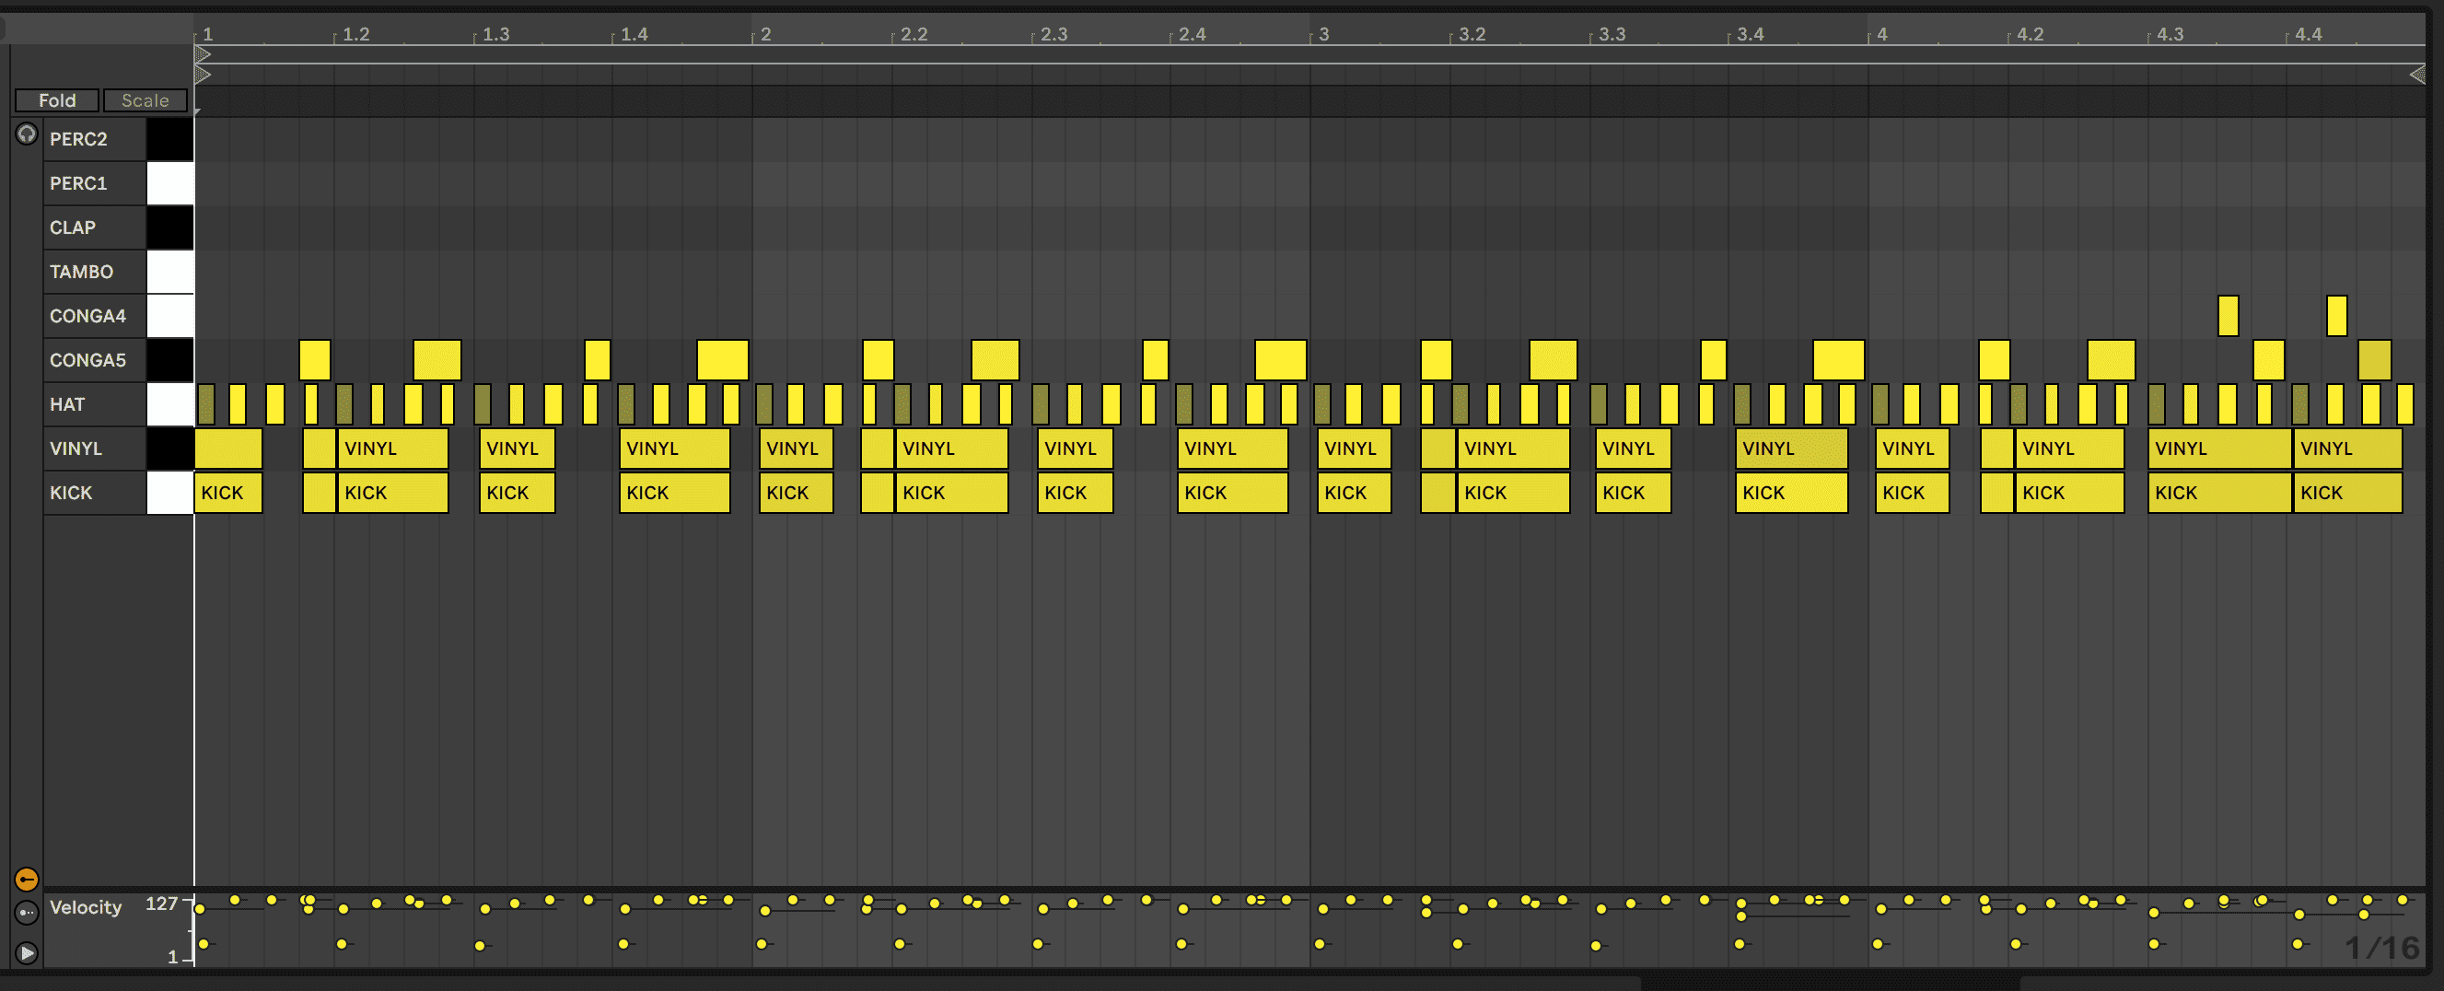The image size is (2444, 991).
Task: Select the last CONGA4 note
Action: pyautogui.click(x=2337, y=316)
